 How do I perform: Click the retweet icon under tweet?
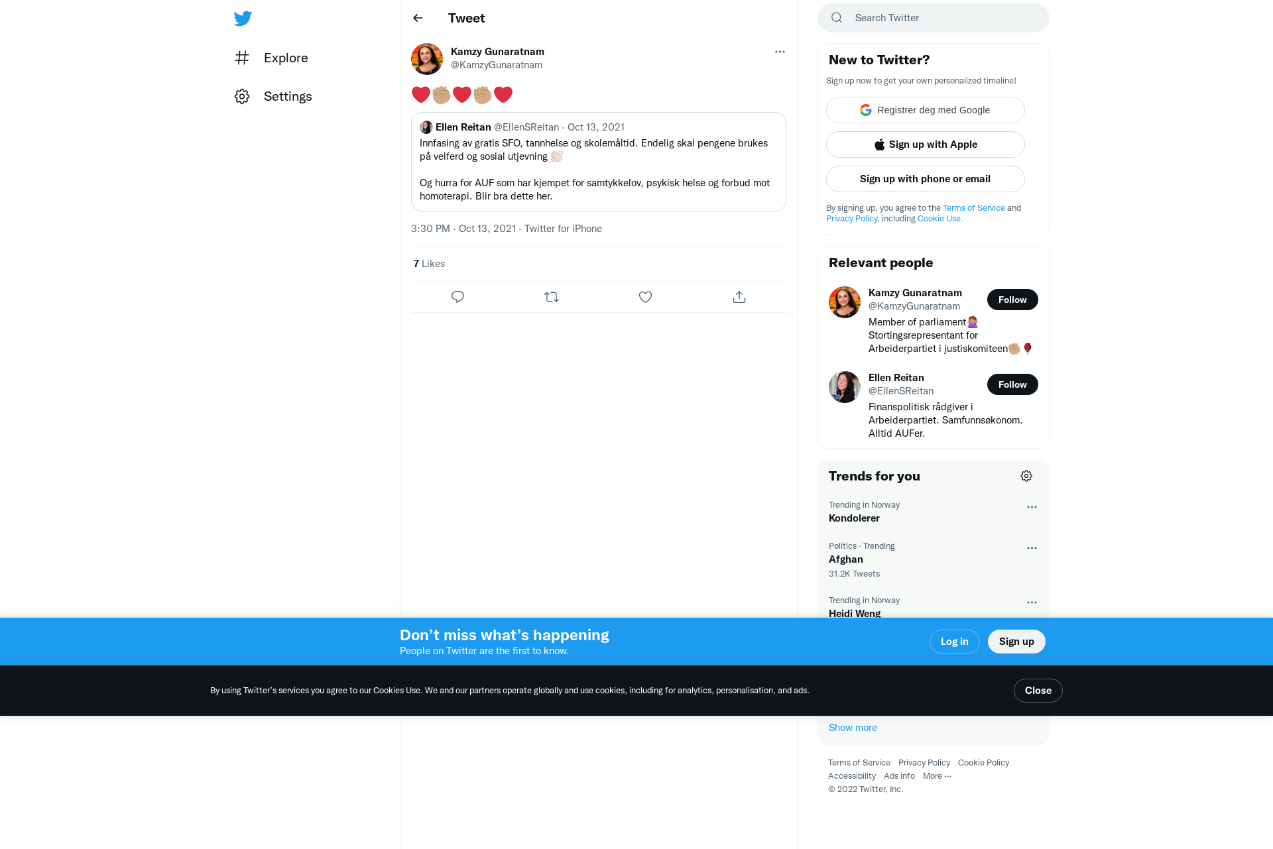(552, 297)
